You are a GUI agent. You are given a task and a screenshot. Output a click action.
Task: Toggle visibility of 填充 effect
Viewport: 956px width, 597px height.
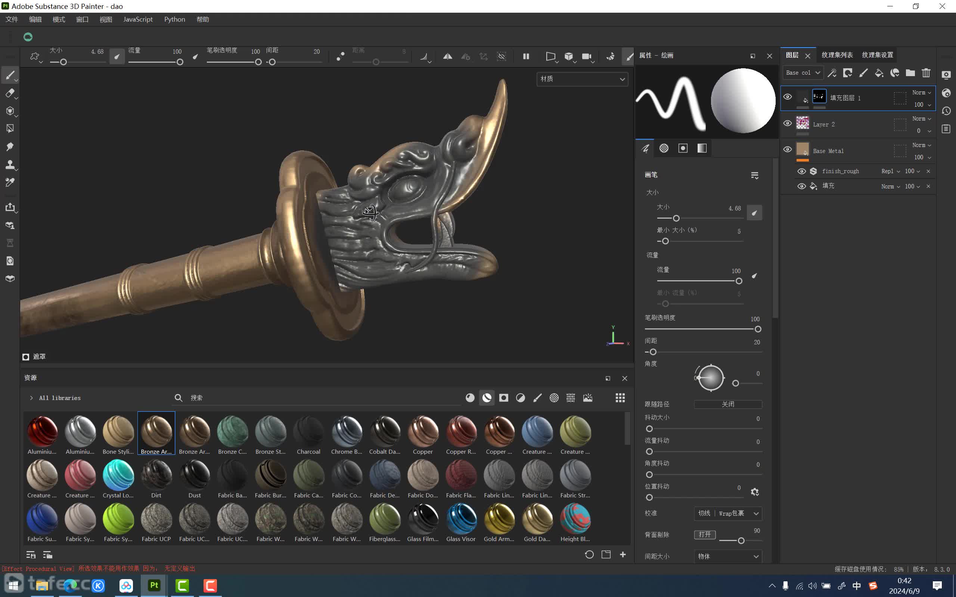coord(801,186)
